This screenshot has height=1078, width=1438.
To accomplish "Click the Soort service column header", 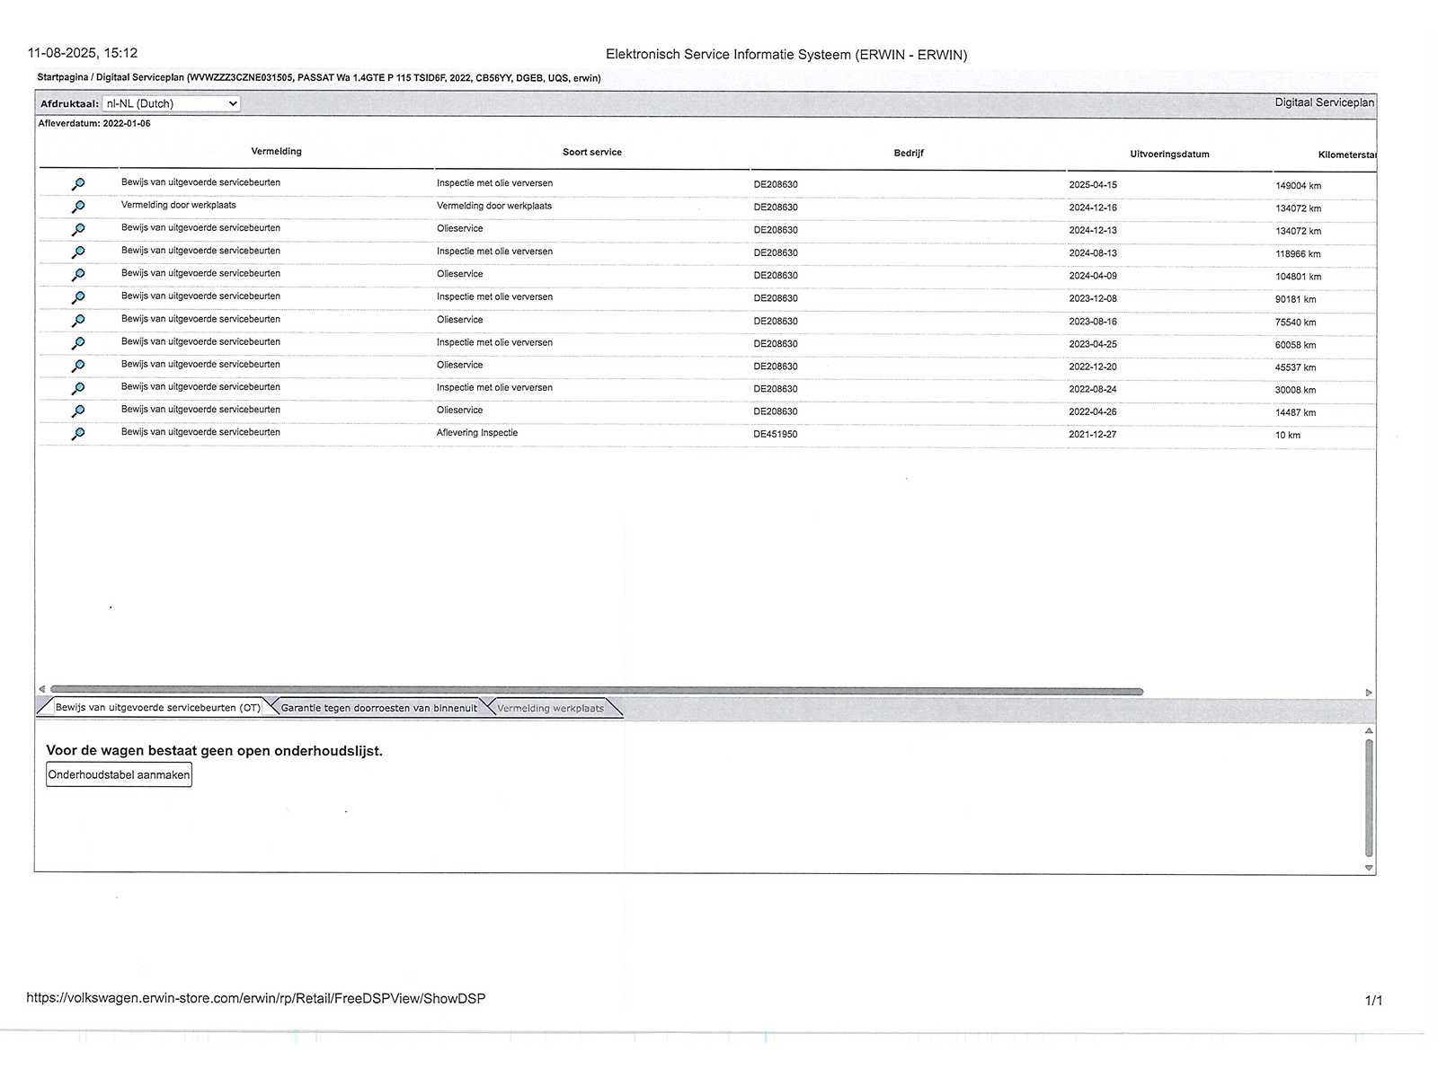I will pyautogui.click(x=591, y=152).
